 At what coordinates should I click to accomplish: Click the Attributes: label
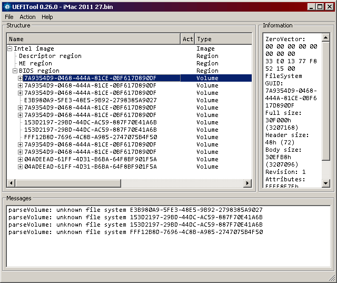point(285,179)
